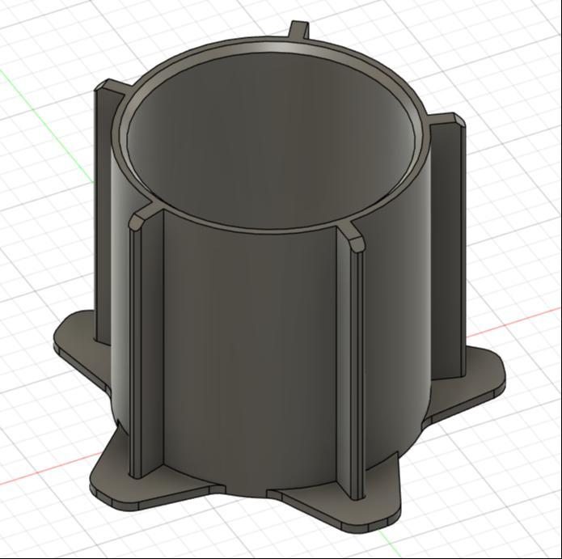Select the inner cavity wall of the cylinder
The height and width of the screenshot is (559, 562).
273,140
